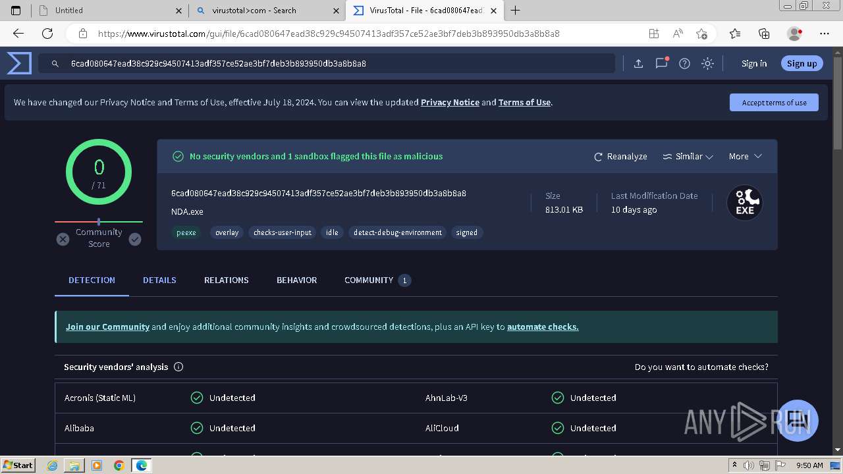843x474 pixels.
Task: Click the search magnifier in VirusTotal bar
Action: pyautogui.click(x=55, y=64)
